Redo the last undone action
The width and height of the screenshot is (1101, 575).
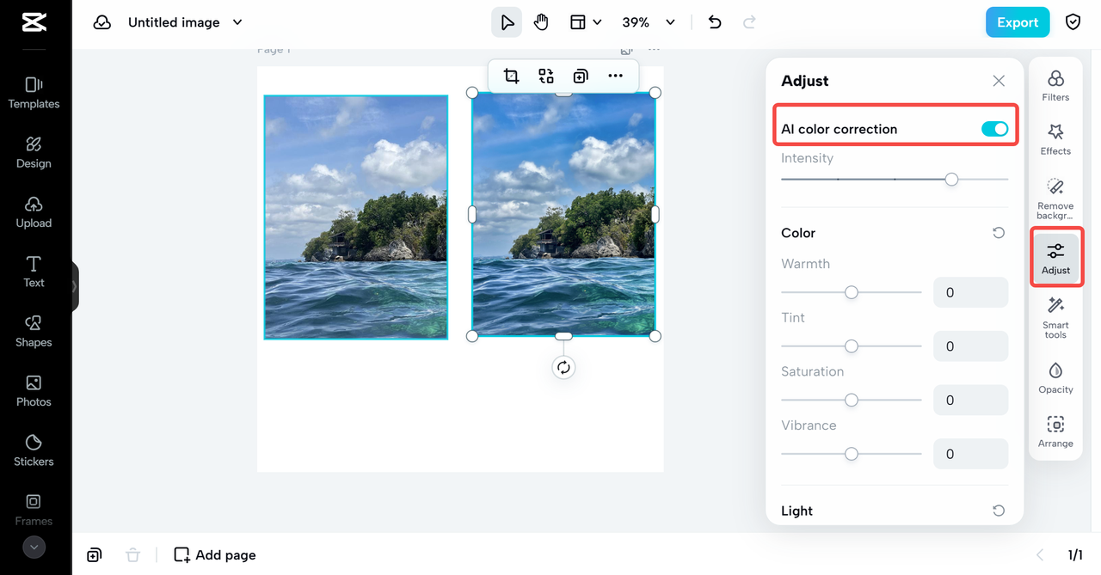[x=749, y=22]
